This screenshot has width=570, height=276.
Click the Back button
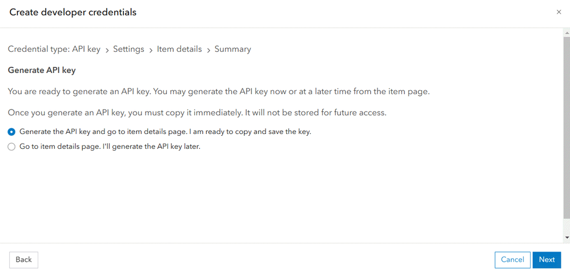23,259
